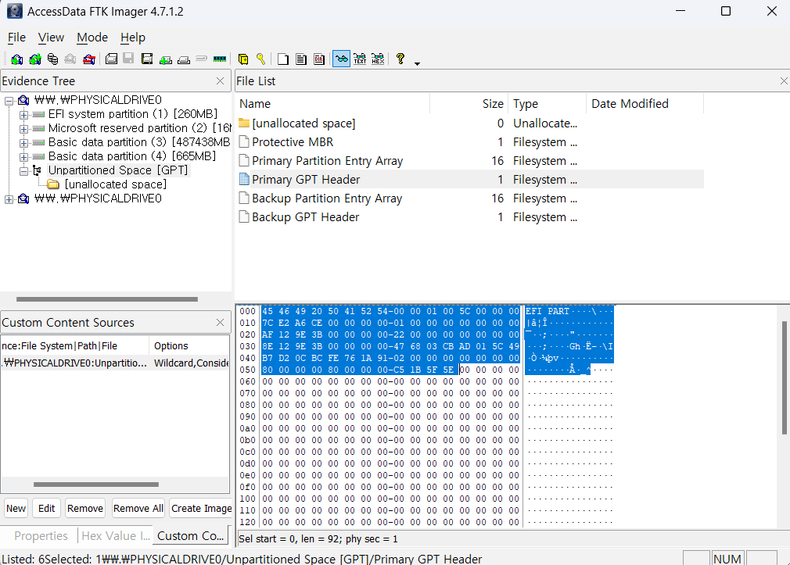Expand Microsoft reserved partition (2) node

point(23,129)
